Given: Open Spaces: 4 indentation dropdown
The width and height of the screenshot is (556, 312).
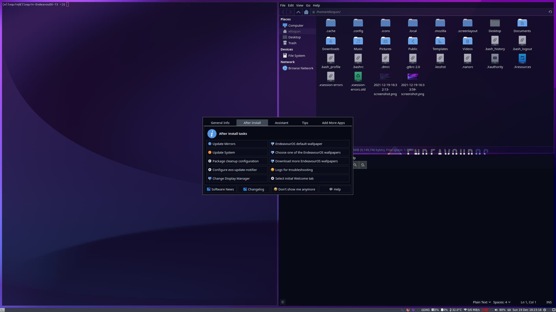Looking at the screenshot, I should (x=502, y=302).
